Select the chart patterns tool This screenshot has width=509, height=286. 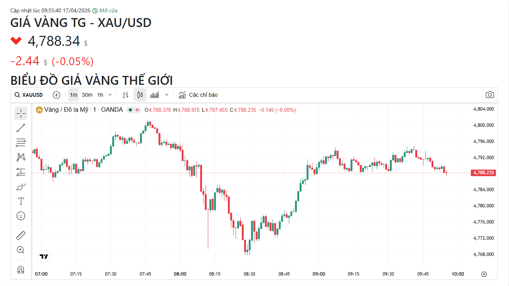click(21, 157)
